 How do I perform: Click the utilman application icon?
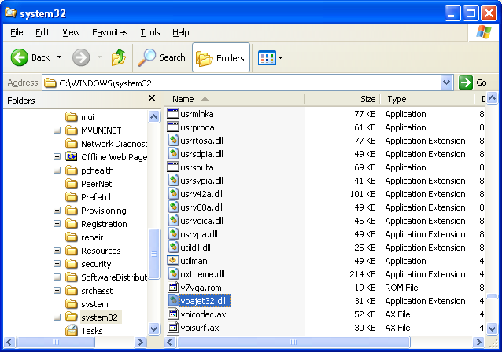point(173,261)
